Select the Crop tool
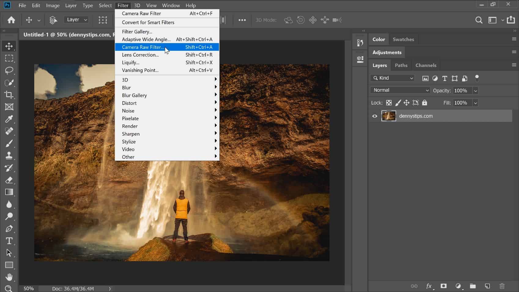This screenshot has height=292, width=519. (9, 95)
